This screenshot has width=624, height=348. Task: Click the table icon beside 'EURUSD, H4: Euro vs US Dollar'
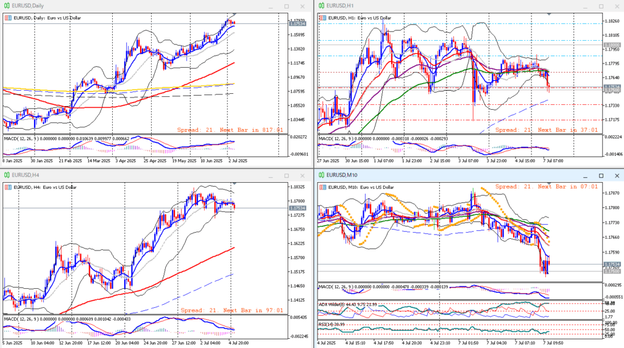(x=8, y=187)
